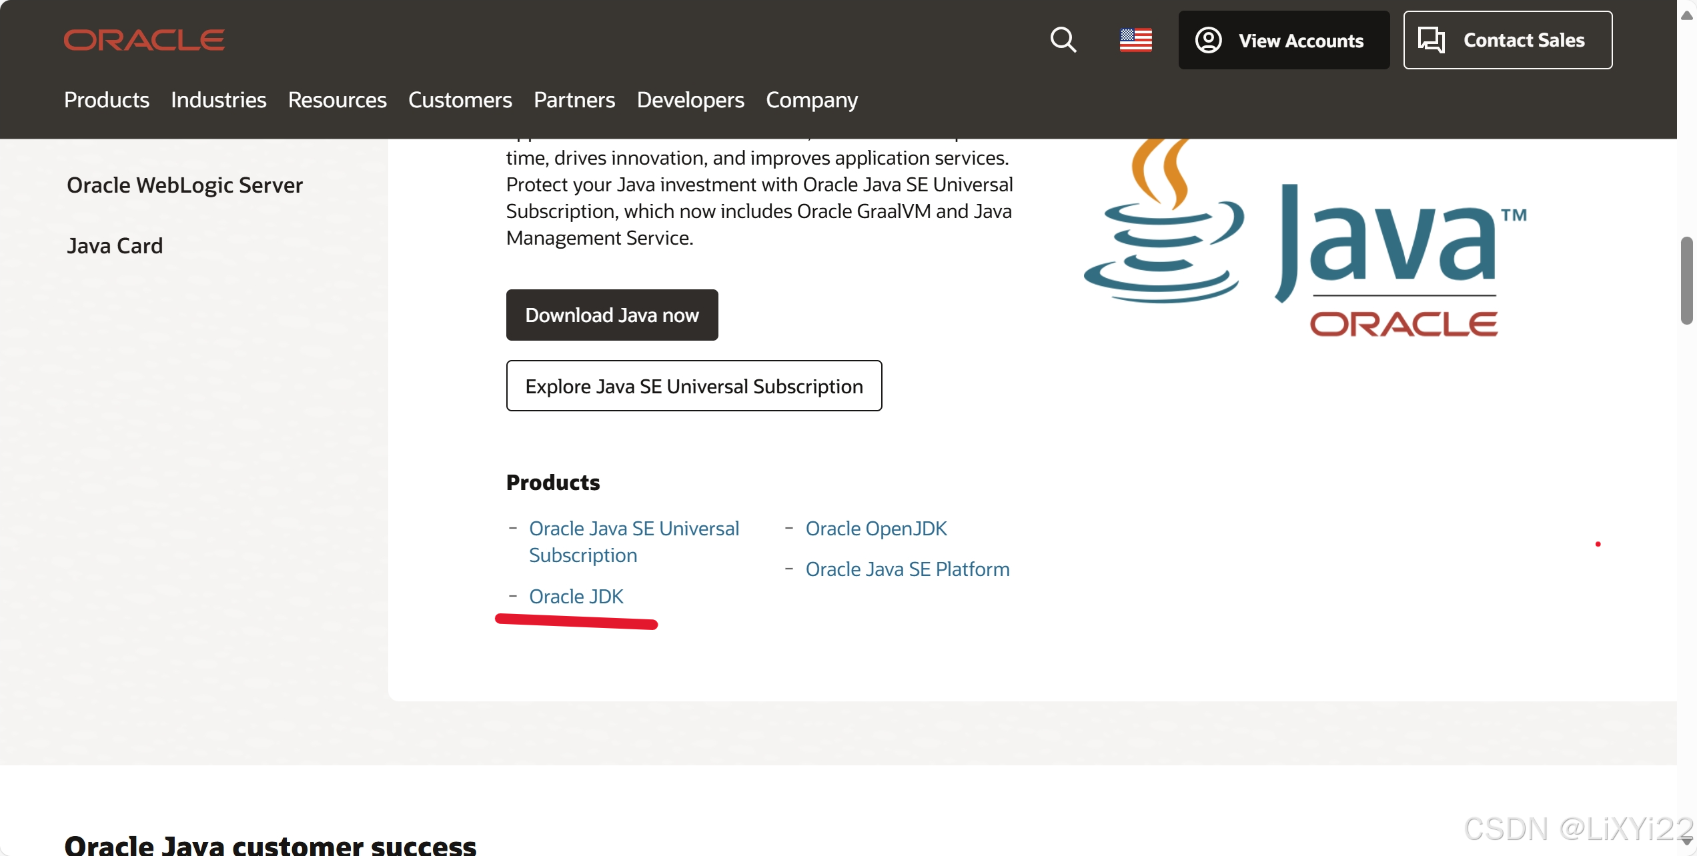Screen dimensions: 1697x856
Task: Click the scroll down arrow
Action: pyautogui.click(x=1687, y=841)
